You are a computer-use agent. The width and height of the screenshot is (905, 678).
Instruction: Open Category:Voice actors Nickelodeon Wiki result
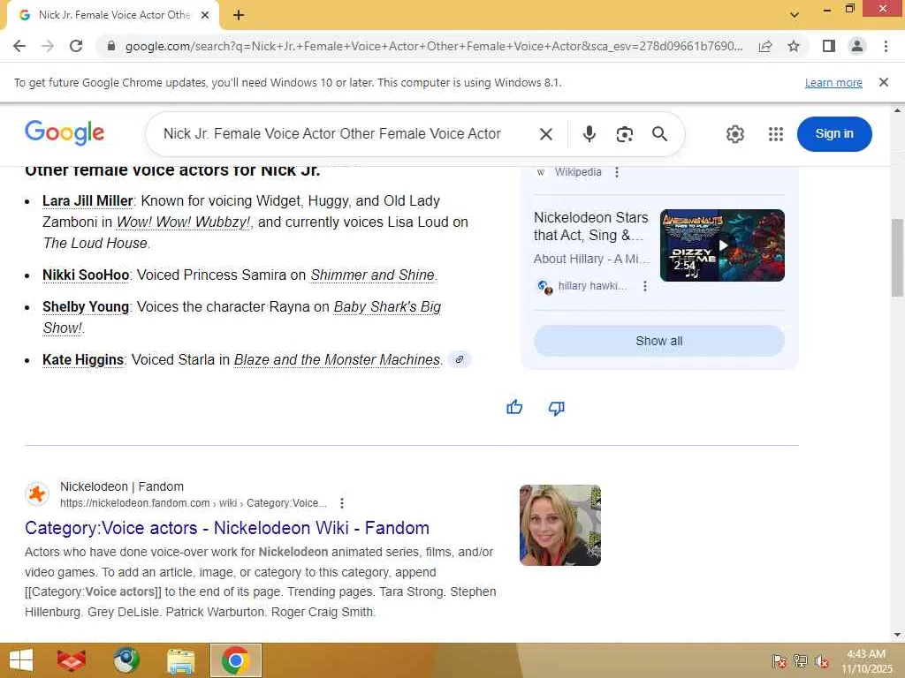tap(227, 528)
